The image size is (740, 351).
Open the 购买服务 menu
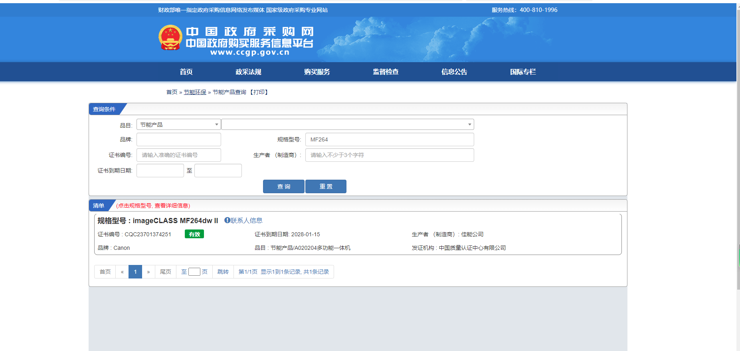(317, 72)
